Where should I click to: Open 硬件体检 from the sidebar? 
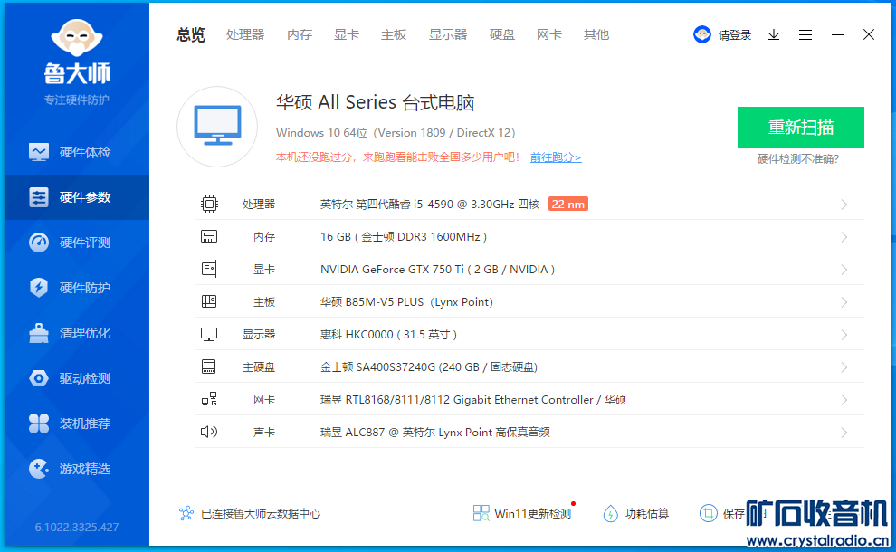pyautogui.click(x=77, y=152)
